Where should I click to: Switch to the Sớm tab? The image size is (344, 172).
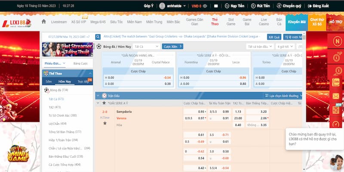(49, 81)
